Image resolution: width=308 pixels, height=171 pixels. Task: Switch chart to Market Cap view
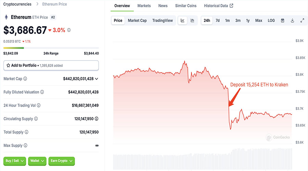pyautogui.click(x=137, y=21)
